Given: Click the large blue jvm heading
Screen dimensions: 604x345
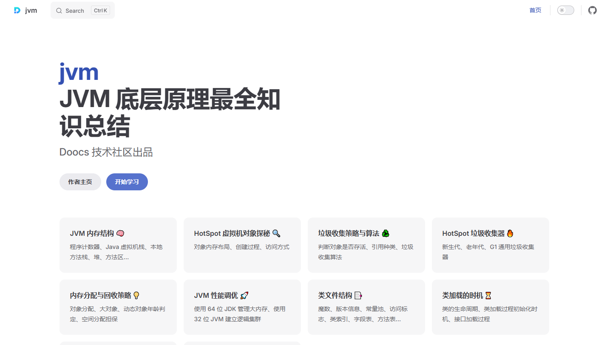Looking at the screenshot, I should pyautogui.click(x=79, y=73).
